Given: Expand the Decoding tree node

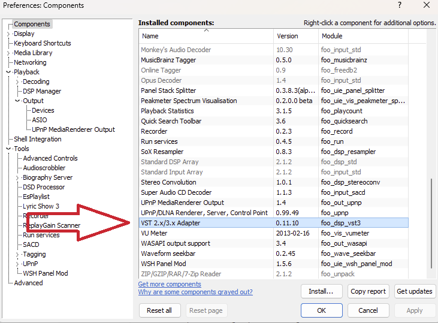Looking at the screenshot, I should pyautogui.click(x=17, y=82).
